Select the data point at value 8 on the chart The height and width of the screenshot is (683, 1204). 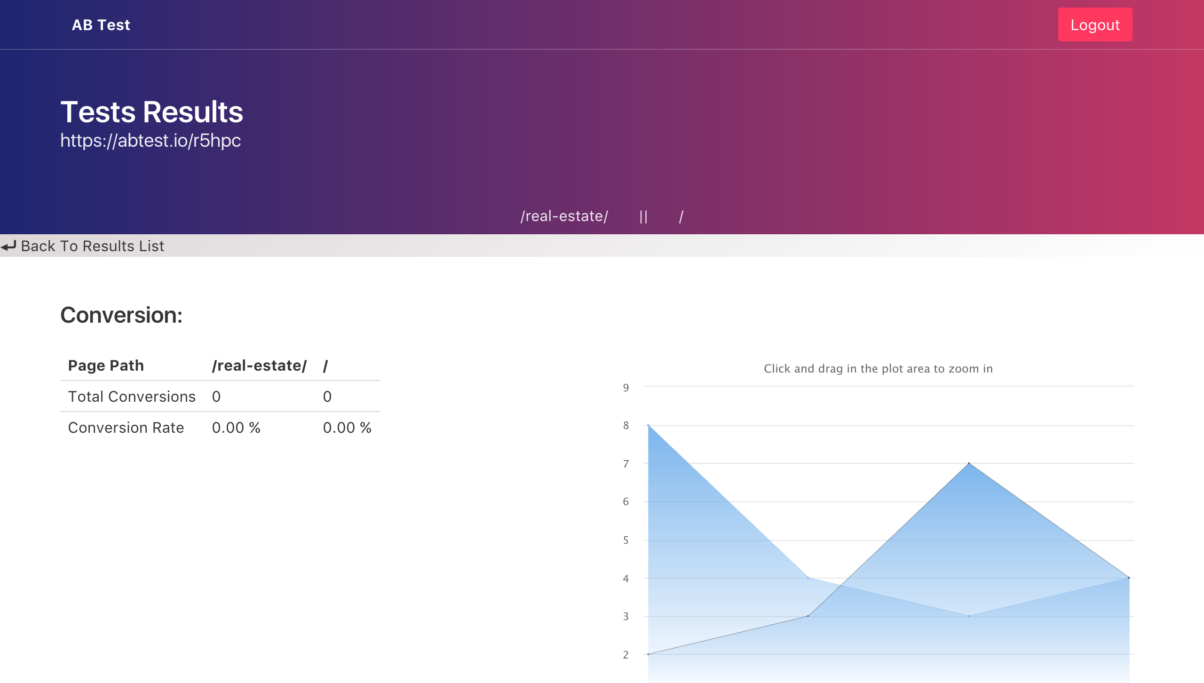[648, 426]
